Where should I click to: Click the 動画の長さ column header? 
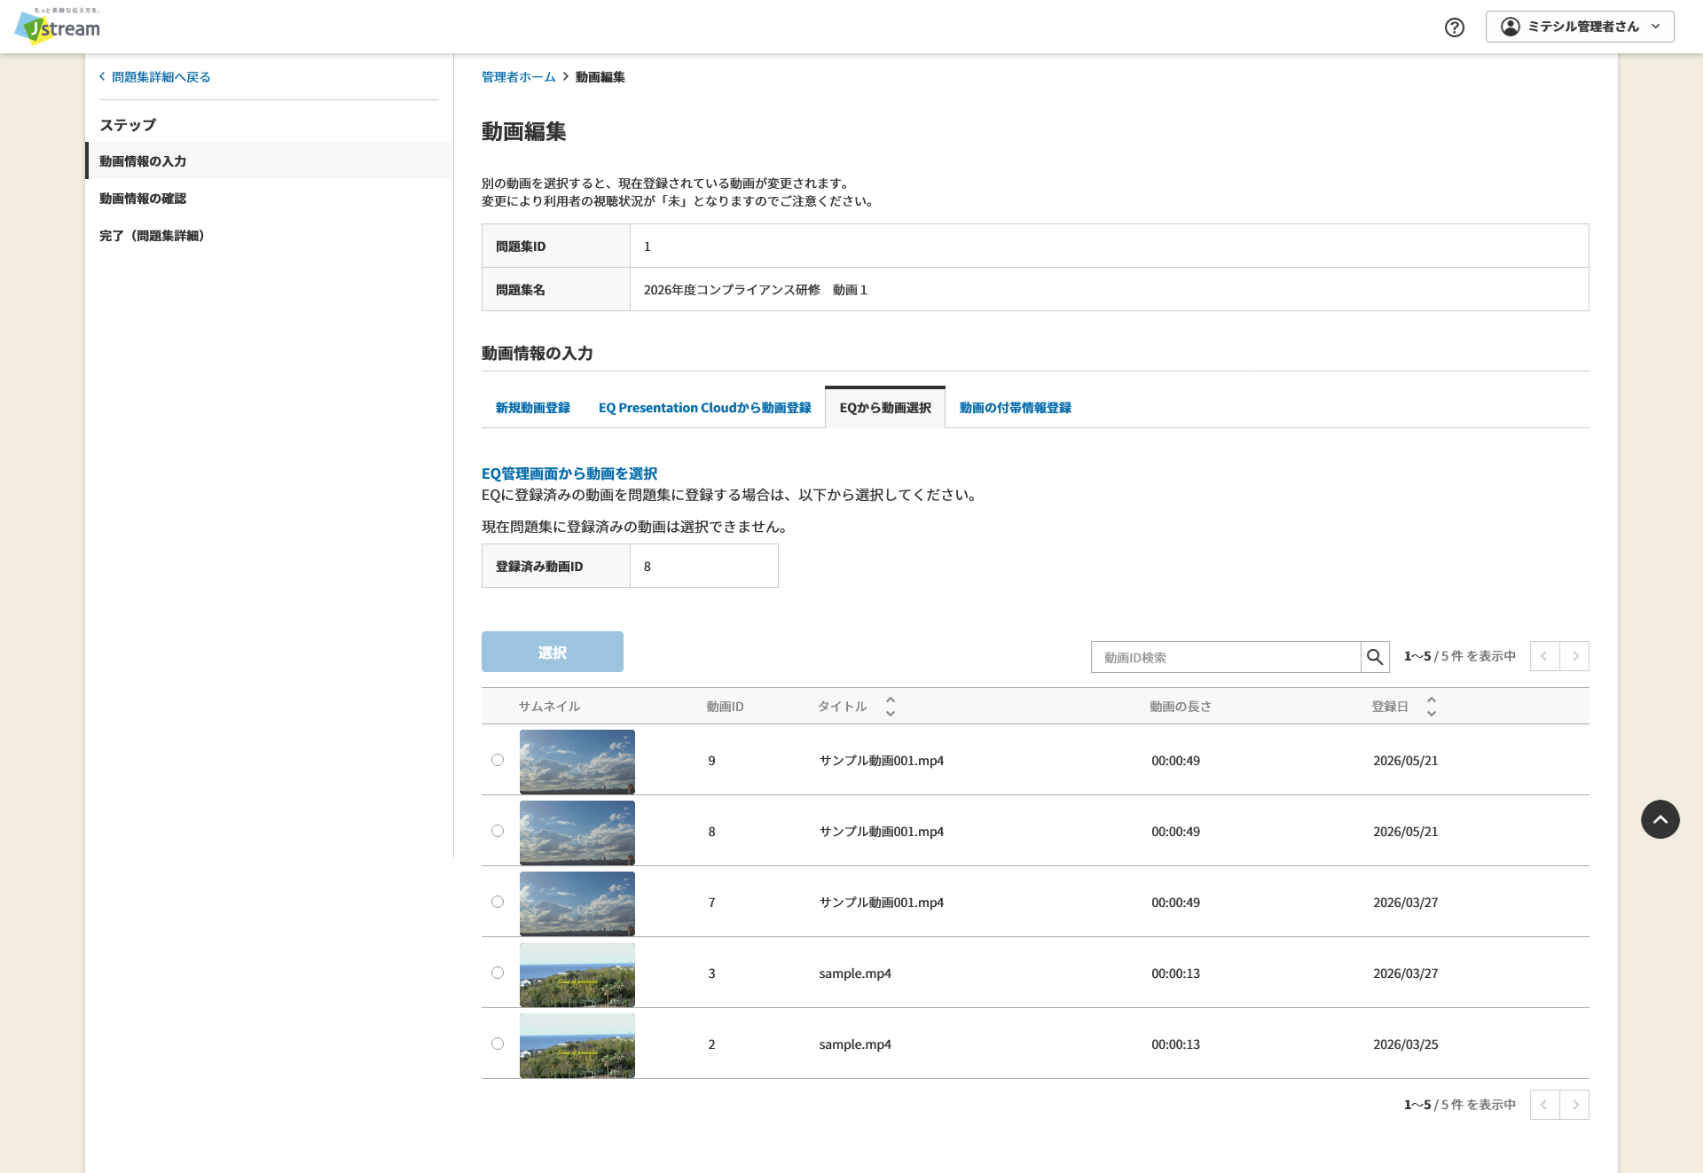1181,707
